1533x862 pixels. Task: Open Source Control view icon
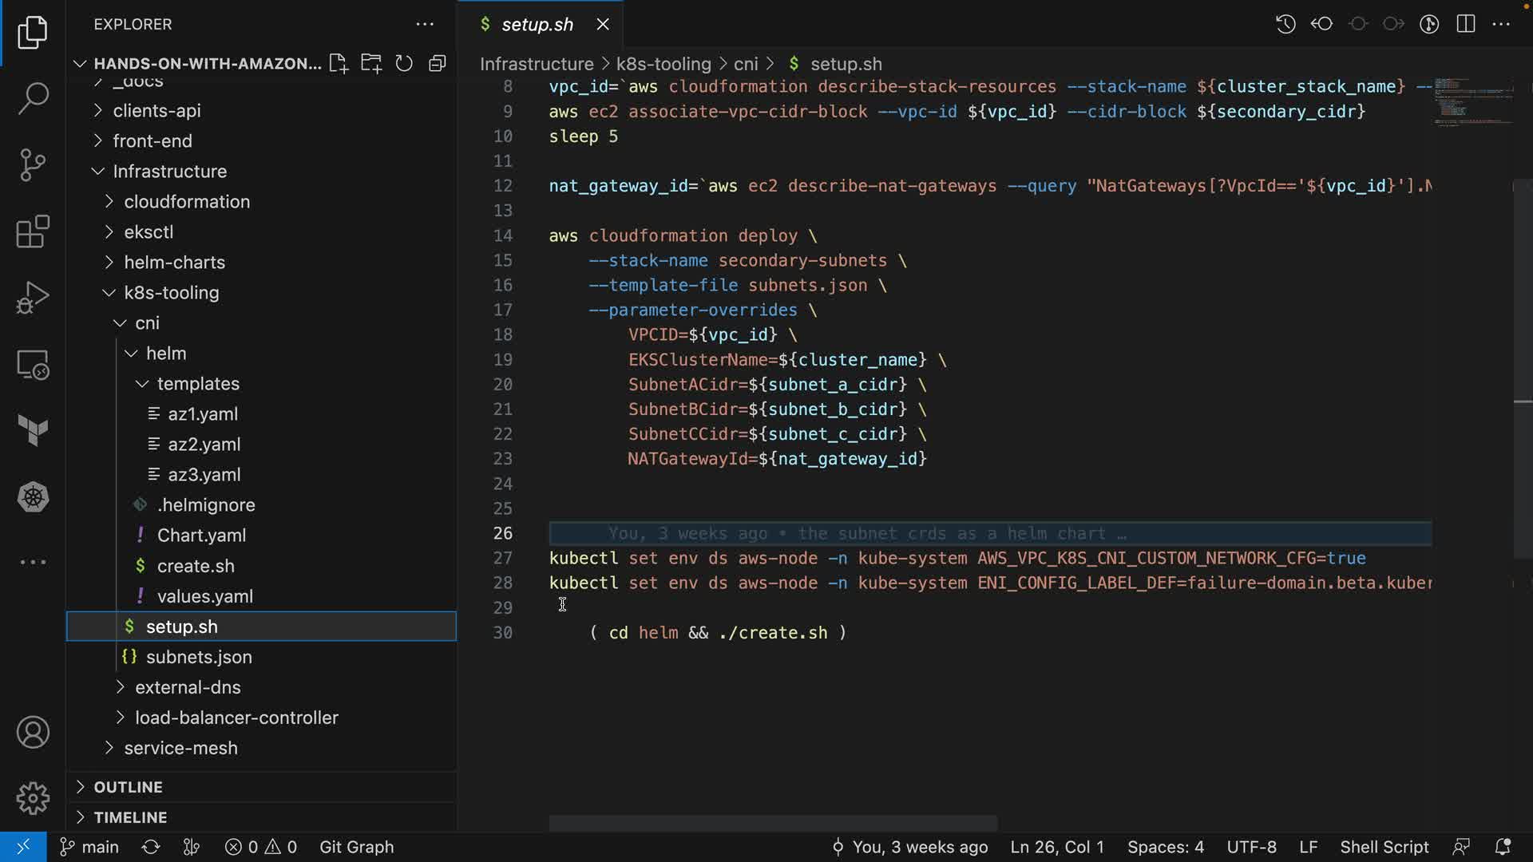pyautogui.click(x=33, y=165)
